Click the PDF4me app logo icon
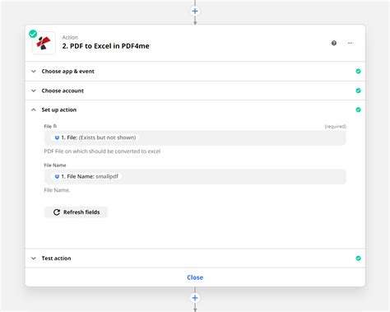The width and height of the screenshot is (390, 312). tap(44, 43)
